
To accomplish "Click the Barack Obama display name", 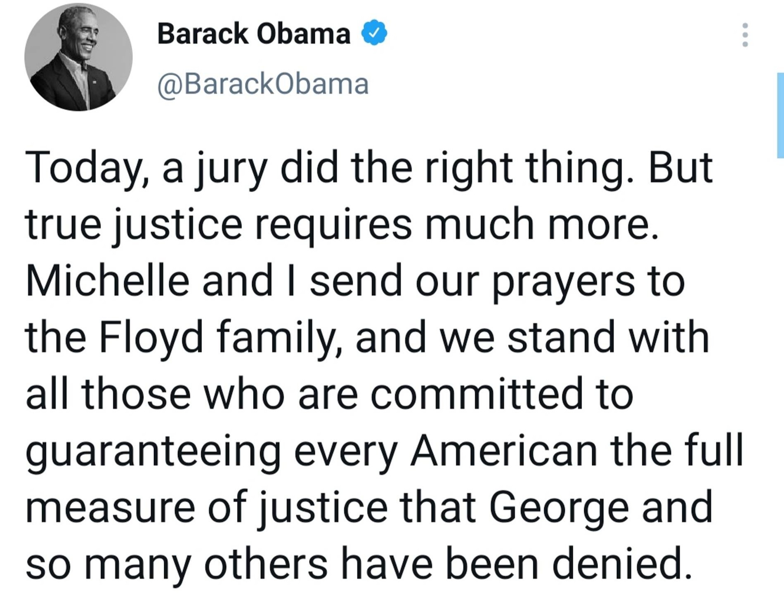I will pyautogui.click(x=253, y=34).
